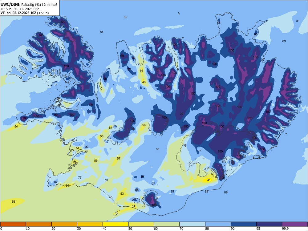This screenshot has width=308, height=231.
Task: Click the color scale tick label '20'
Action: point(53,229)
